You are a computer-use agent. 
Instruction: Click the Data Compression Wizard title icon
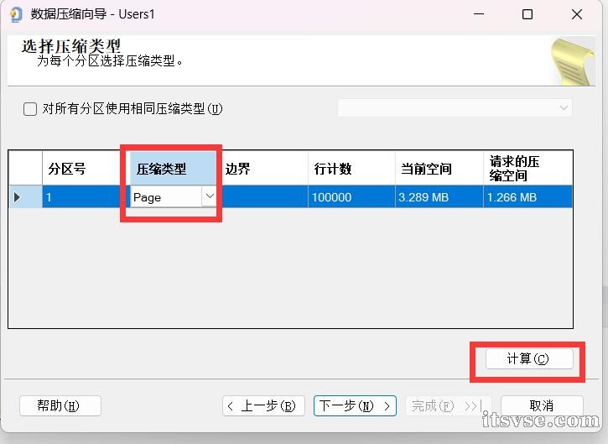[15, 15]
